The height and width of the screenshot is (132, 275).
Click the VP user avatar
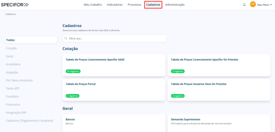click(253, 4)
